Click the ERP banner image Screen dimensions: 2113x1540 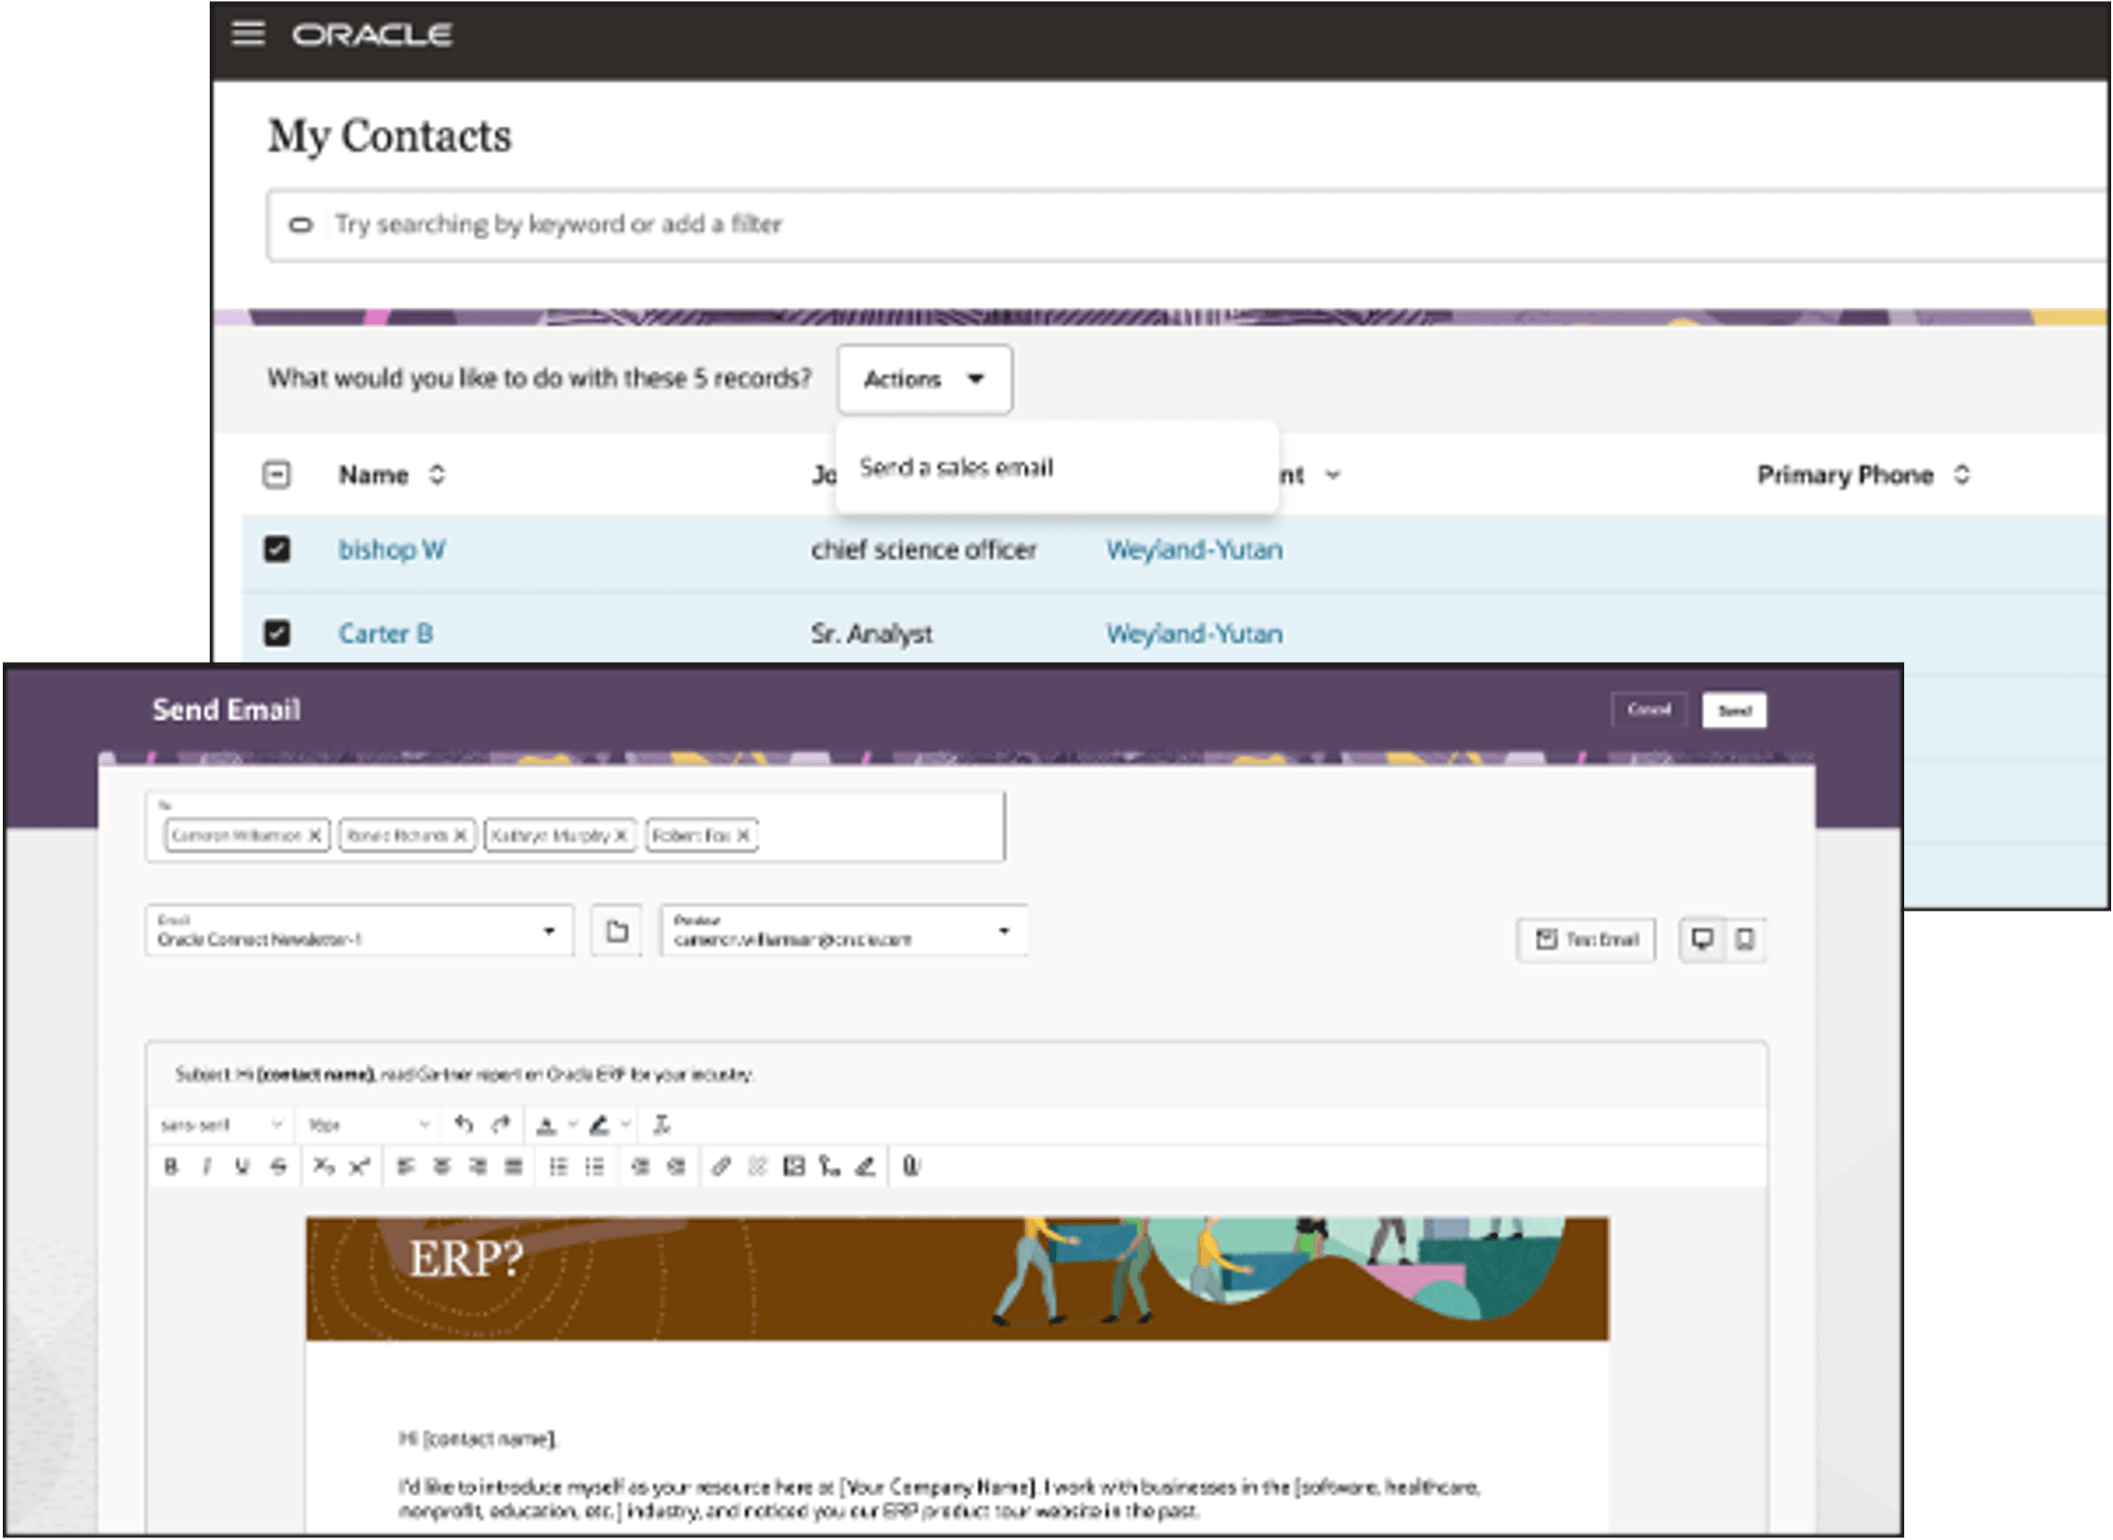(x=957, y=1278)
